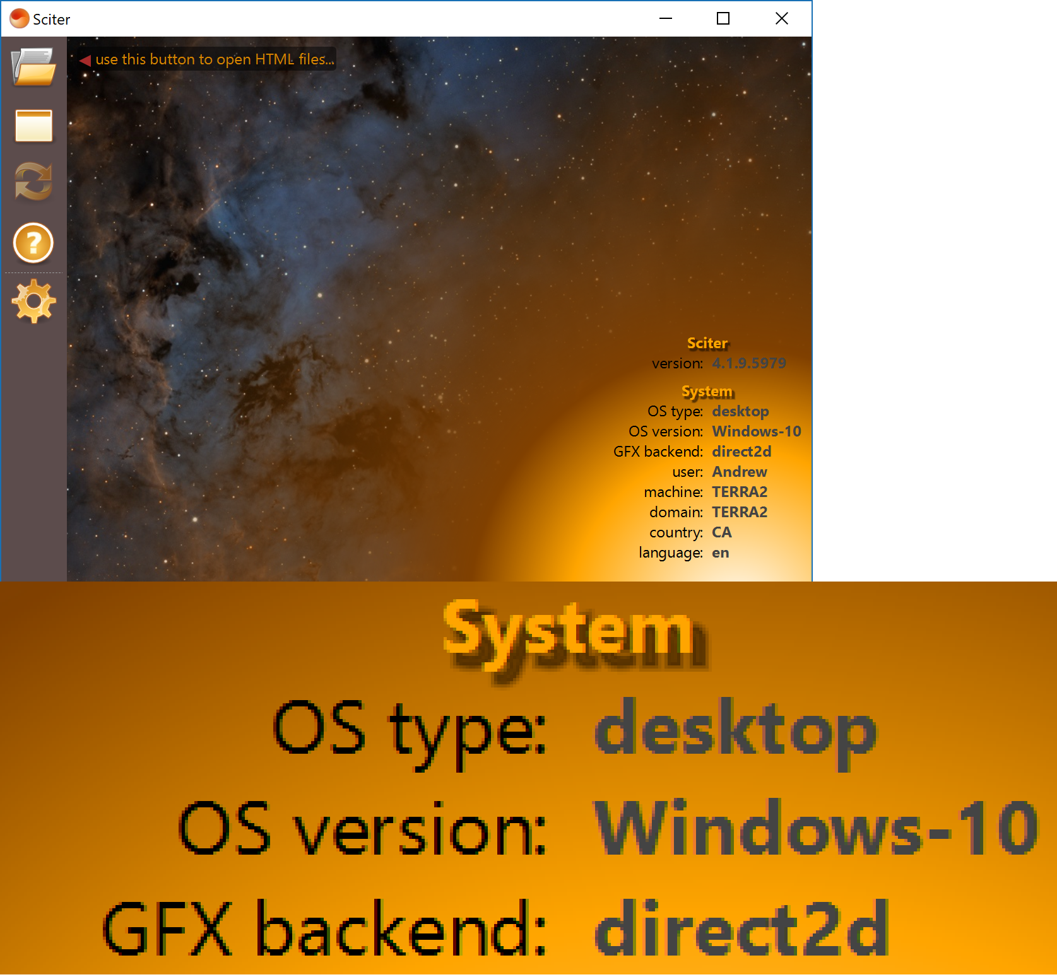Click the domain value TERRA2
1057x977 pixels.
[x=739, y=512]
